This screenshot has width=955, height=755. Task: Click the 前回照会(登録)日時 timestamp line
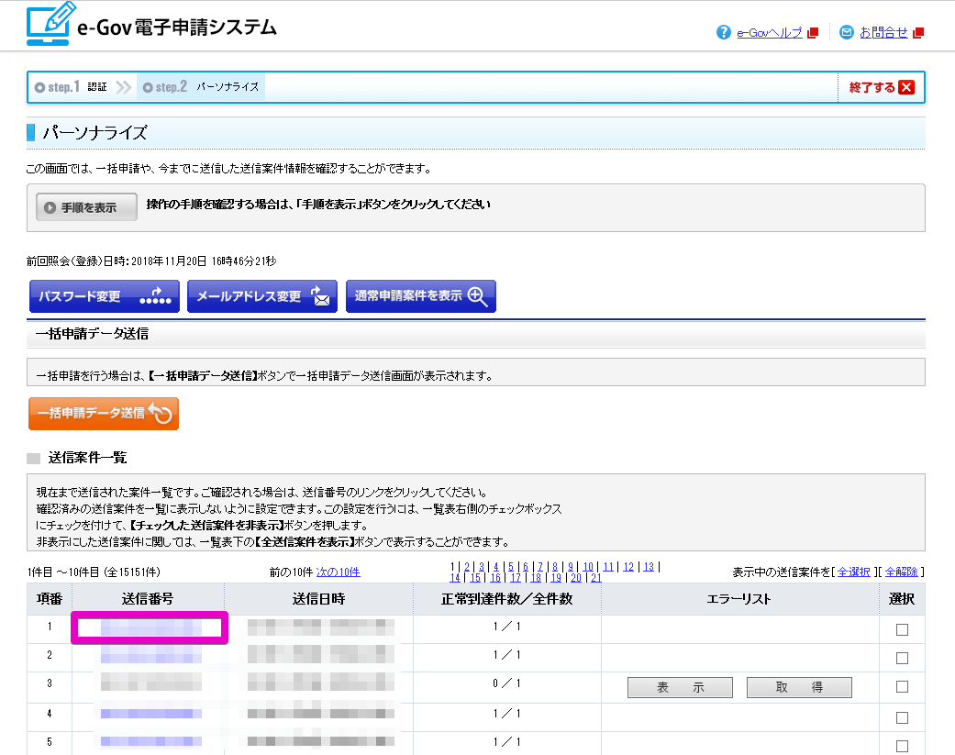[151, 261]
